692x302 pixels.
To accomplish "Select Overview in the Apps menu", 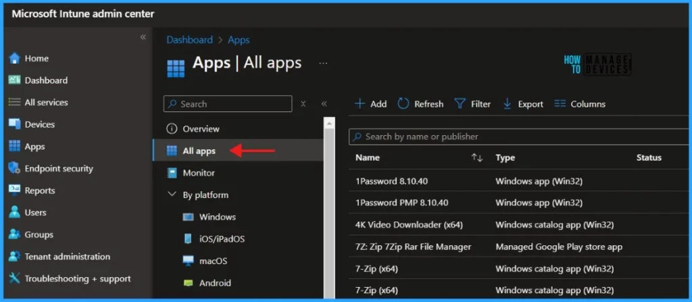I will [201, 129].
